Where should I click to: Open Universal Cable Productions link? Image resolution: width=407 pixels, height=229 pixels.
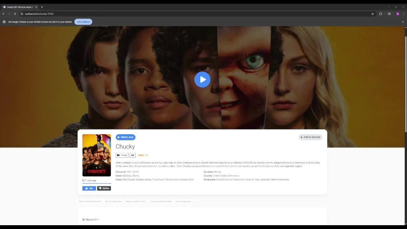[274, 180]
